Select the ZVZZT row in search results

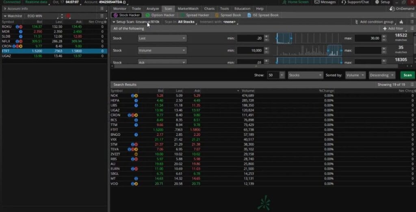(x=263, y=154)
